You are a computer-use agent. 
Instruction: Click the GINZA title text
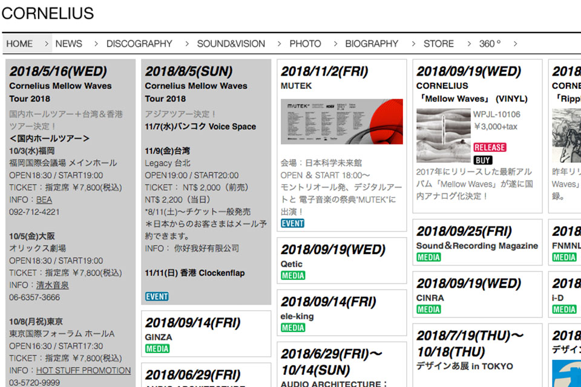pyautogui.click(x=159, y=337)
